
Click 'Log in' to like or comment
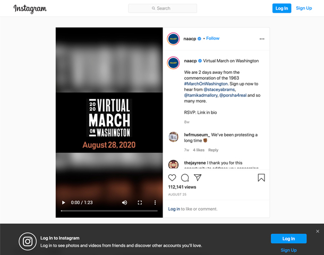coord(174,209)
